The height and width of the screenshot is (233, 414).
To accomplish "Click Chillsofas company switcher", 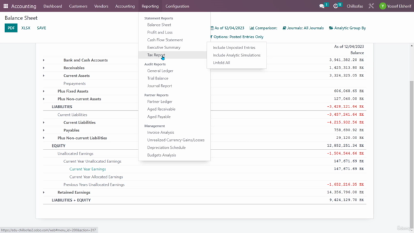I will [x=354, y=6].
